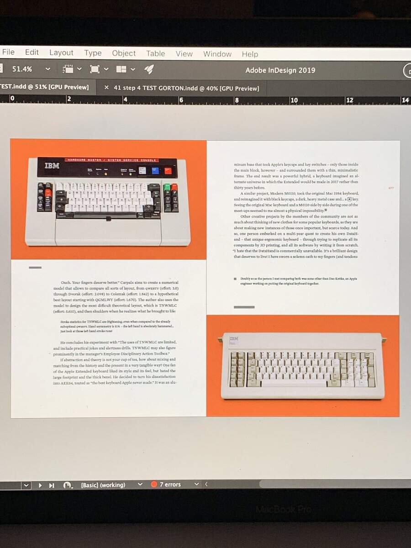Open the Layout menu
The width and height of the screenshot is (411, 548).
tap(61, 53)
